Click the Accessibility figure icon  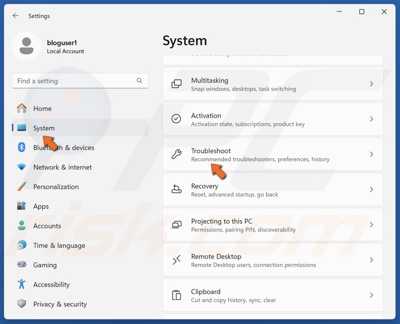point(22,284)
